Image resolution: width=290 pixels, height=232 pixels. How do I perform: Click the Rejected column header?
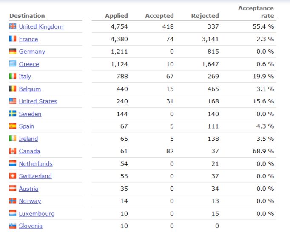pos(205,16)
